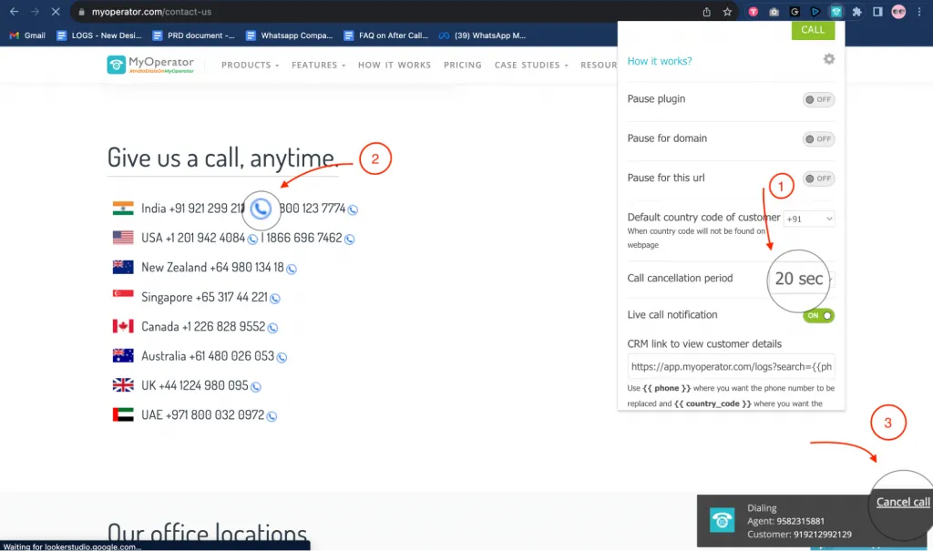Open the PRICING page

(x=462, y=65)
